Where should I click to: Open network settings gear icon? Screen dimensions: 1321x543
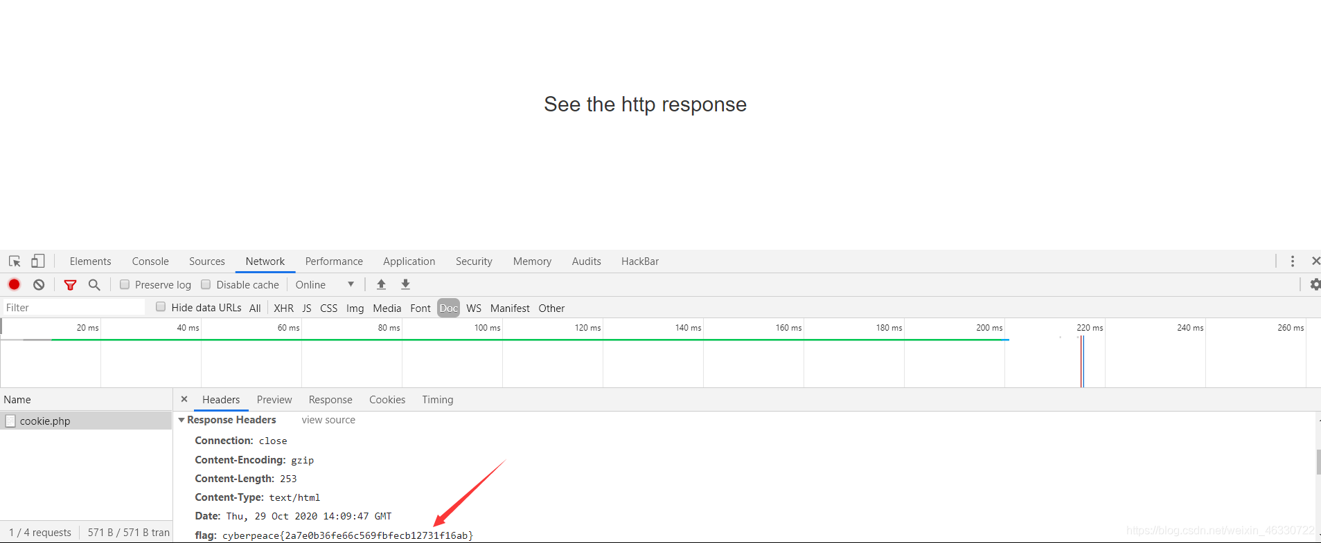coord(1315,284)
